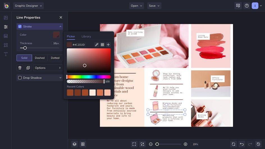
Task: Click the hue rainbow slider
Action: tap(89, 77)
